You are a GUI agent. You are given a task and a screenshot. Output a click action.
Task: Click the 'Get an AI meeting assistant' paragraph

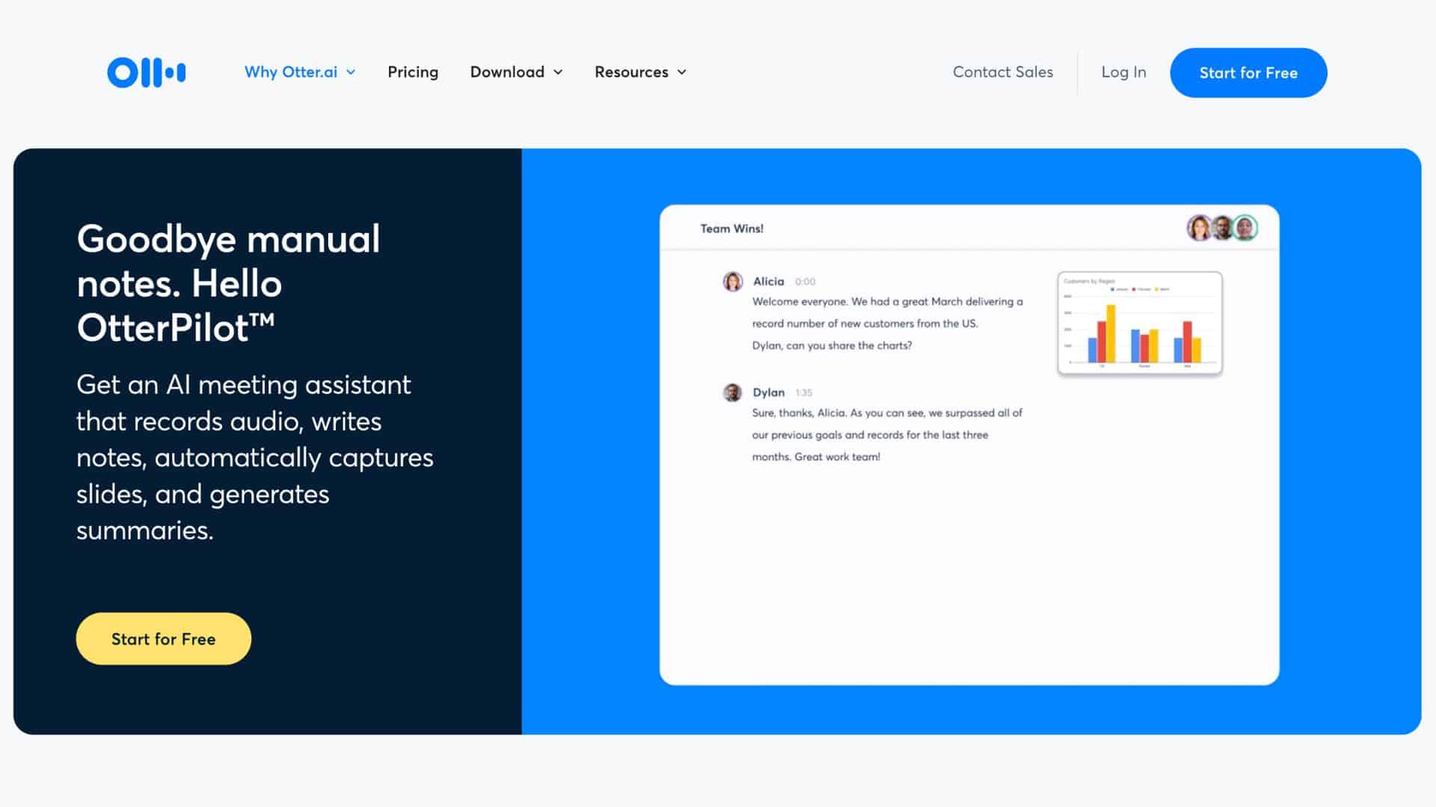click(x=255, y=457)
